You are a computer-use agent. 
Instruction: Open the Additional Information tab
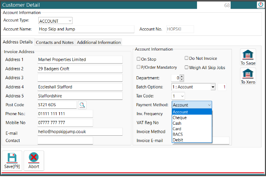[98, 42]
